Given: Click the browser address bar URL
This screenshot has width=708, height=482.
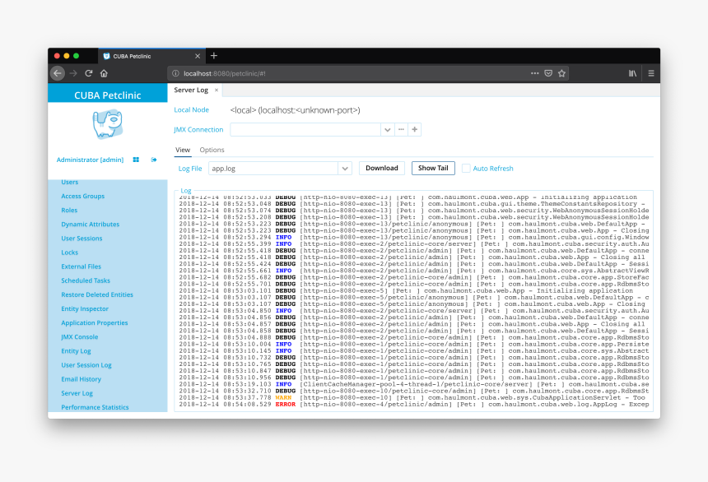Looking at the screenshot, I should (x=225, y=73).
